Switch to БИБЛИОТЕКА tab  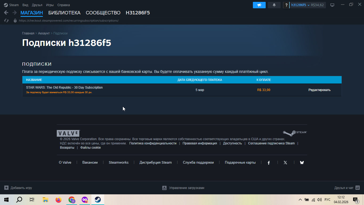point(64,13)
